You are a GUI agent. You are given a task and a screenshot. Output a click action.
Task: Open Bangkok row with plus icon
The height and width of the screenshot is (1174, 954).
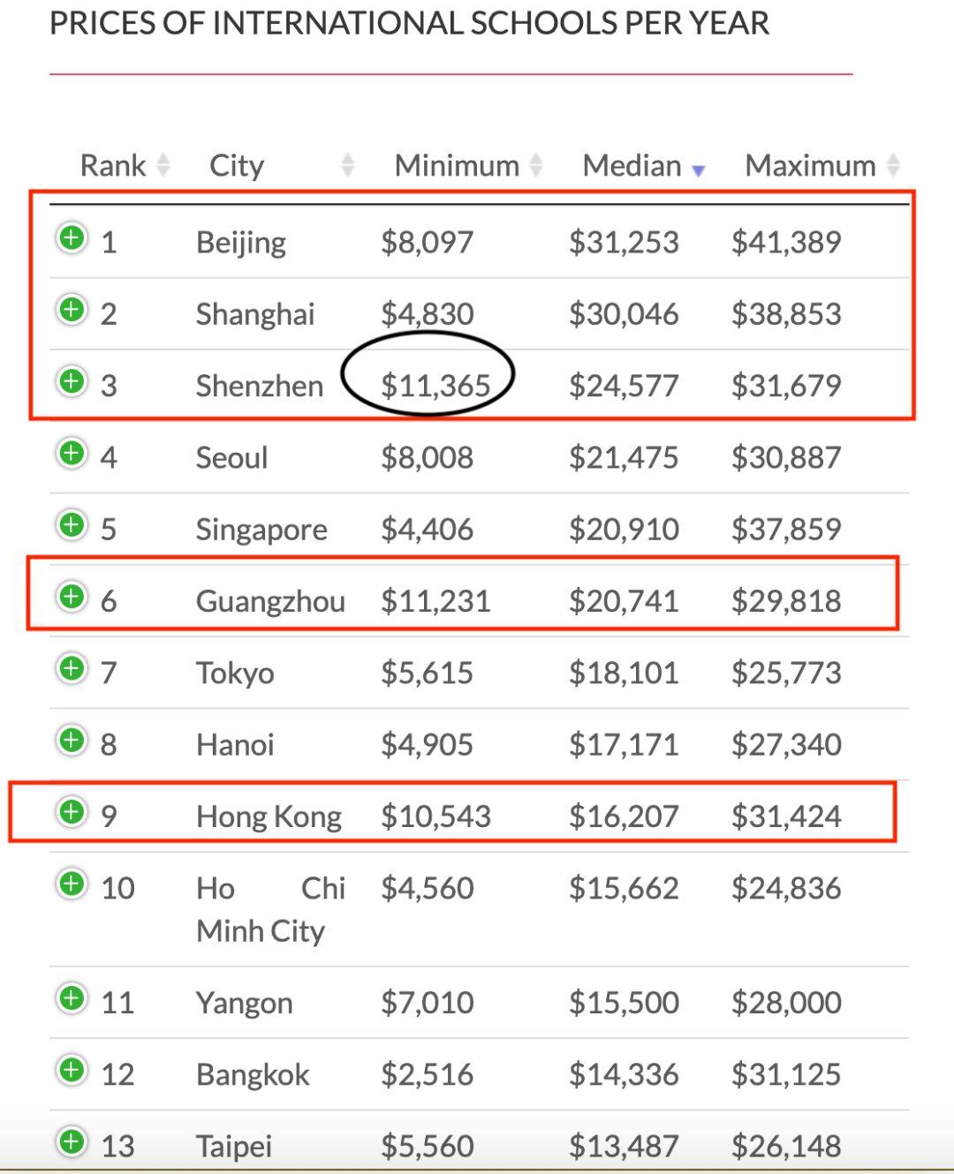tap(72, 1071)
